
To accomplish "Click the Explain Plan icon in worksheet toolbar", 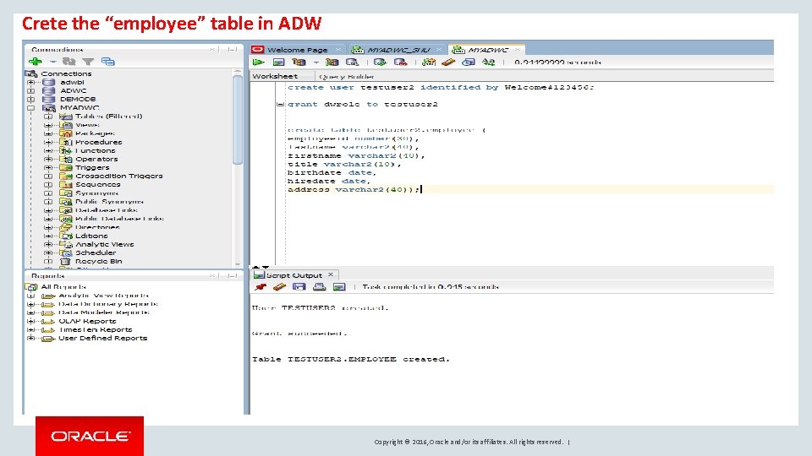I will point(299,62).
